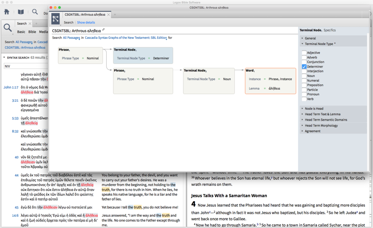
Task: Click the large magnifier icon in Search panel
Action: click(8, 28)
